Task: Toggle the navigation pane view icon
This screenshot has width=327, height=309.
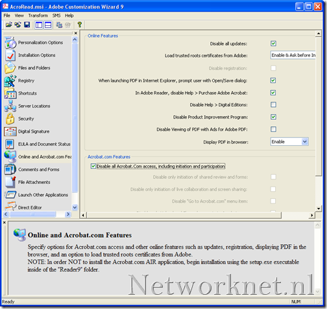Action: [39, 25]
